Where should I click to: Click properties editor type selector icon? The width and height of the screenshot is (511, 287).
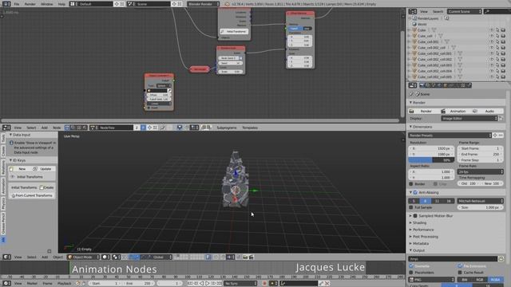coord(413,85)
